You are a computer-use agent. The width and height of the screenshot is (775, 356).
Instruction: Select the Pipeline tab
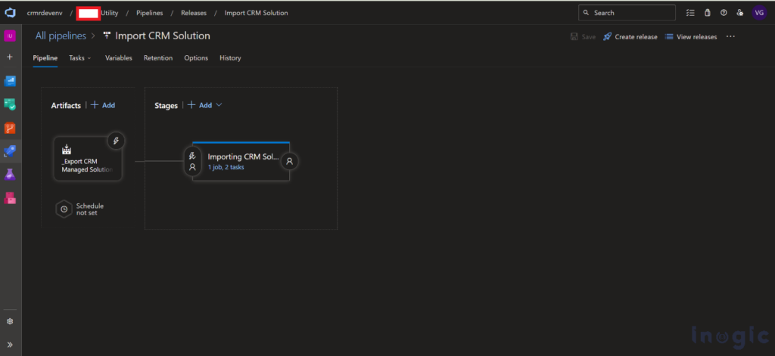[45, 57]
